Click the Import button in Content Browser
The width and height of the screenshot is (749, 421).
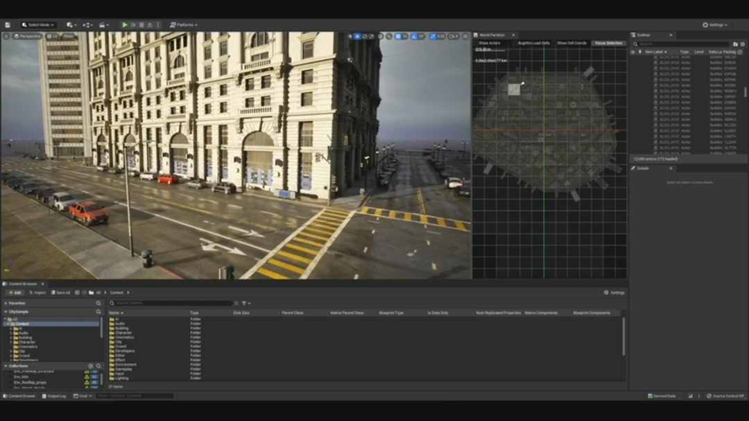pyautogui.click(x=37, y=292)
